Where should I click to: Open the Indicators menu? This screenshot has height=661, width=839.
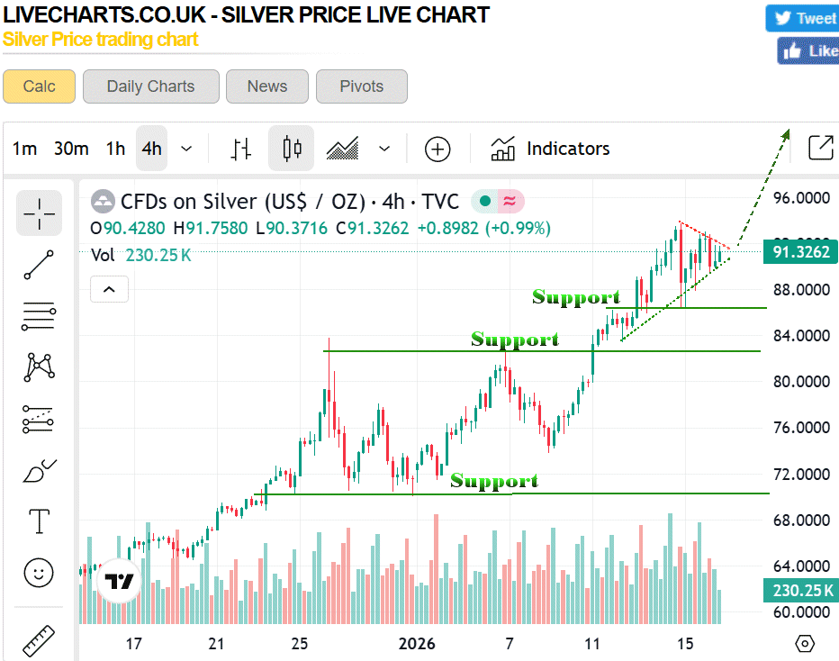point(550,149)
